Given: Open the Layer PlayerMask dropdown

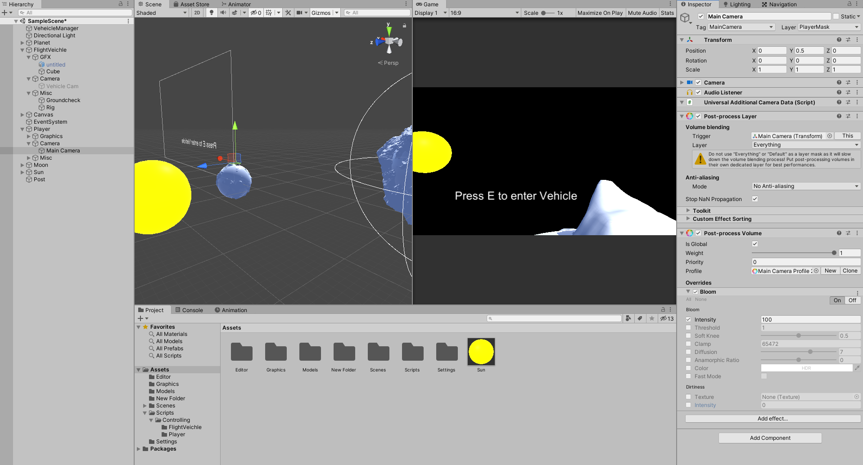Looking at the screenshot, I should tap(829, 27).
